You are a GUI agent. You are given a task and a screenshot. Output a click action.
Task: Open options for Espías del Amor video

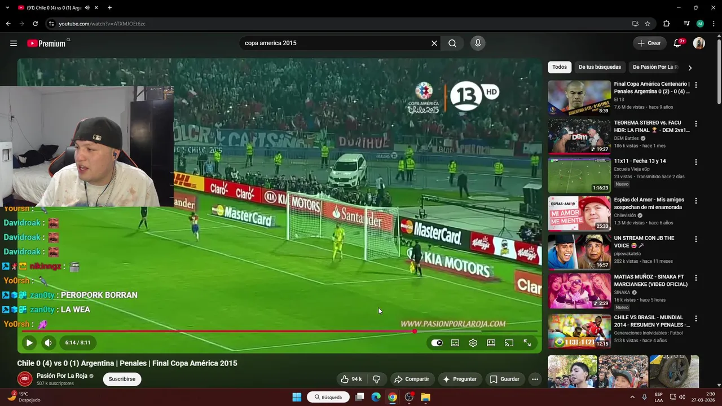696,201
